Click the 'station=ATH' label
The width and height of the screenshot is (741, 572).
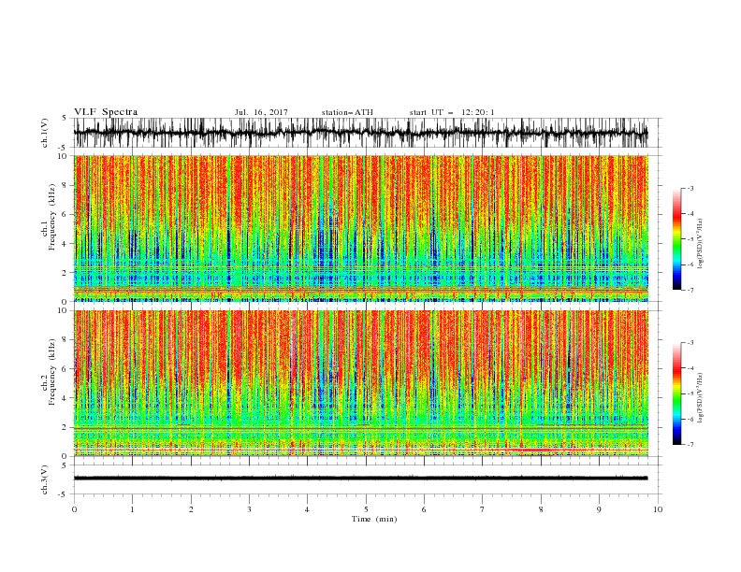click(x=347, y=112)
